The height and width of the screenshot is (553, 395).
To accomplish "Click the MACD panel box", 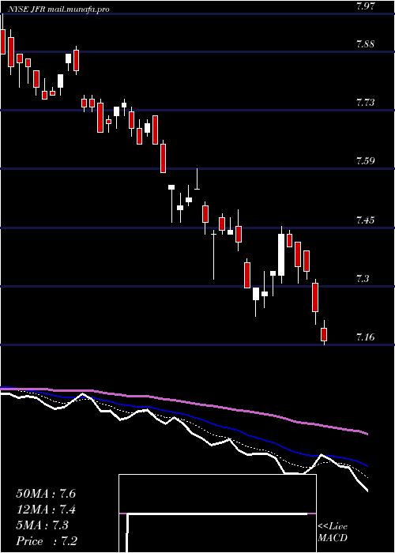I will [x=217, y=513].
